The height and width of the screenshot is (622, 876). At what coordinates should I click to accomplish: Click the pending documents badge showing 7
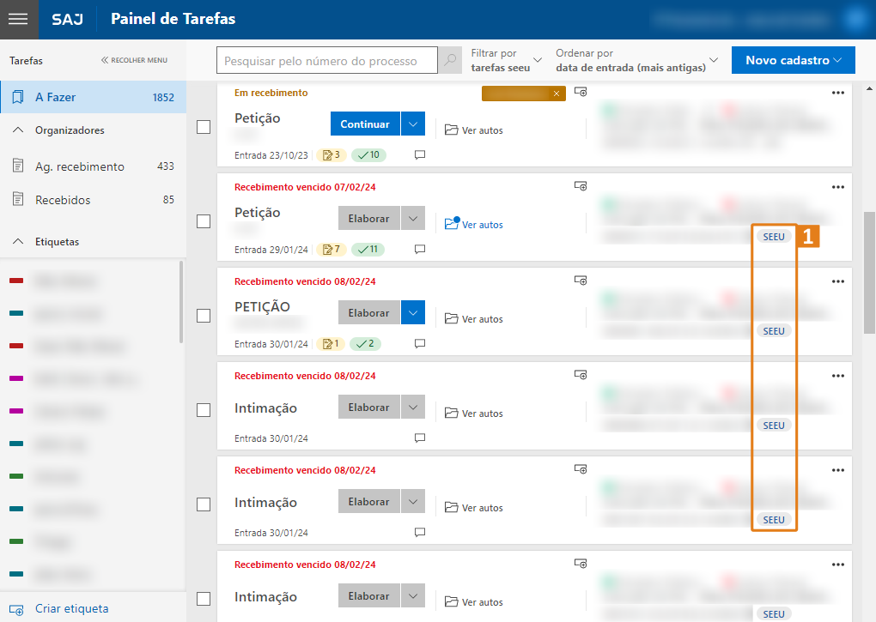coord(331,250)
